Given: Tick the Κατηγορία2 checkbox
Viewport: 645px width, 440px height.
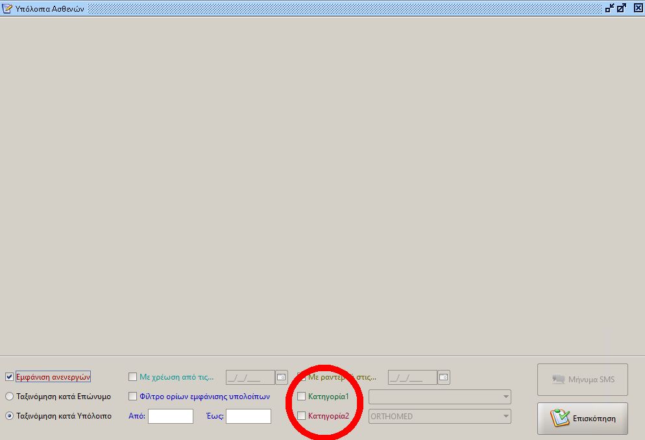Looking at the screenshot, I should pyautogui.click(x=301, y=416).
